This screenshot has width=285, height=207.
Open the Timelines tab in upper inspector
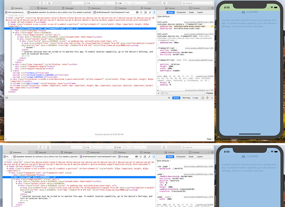coord(120,8)
